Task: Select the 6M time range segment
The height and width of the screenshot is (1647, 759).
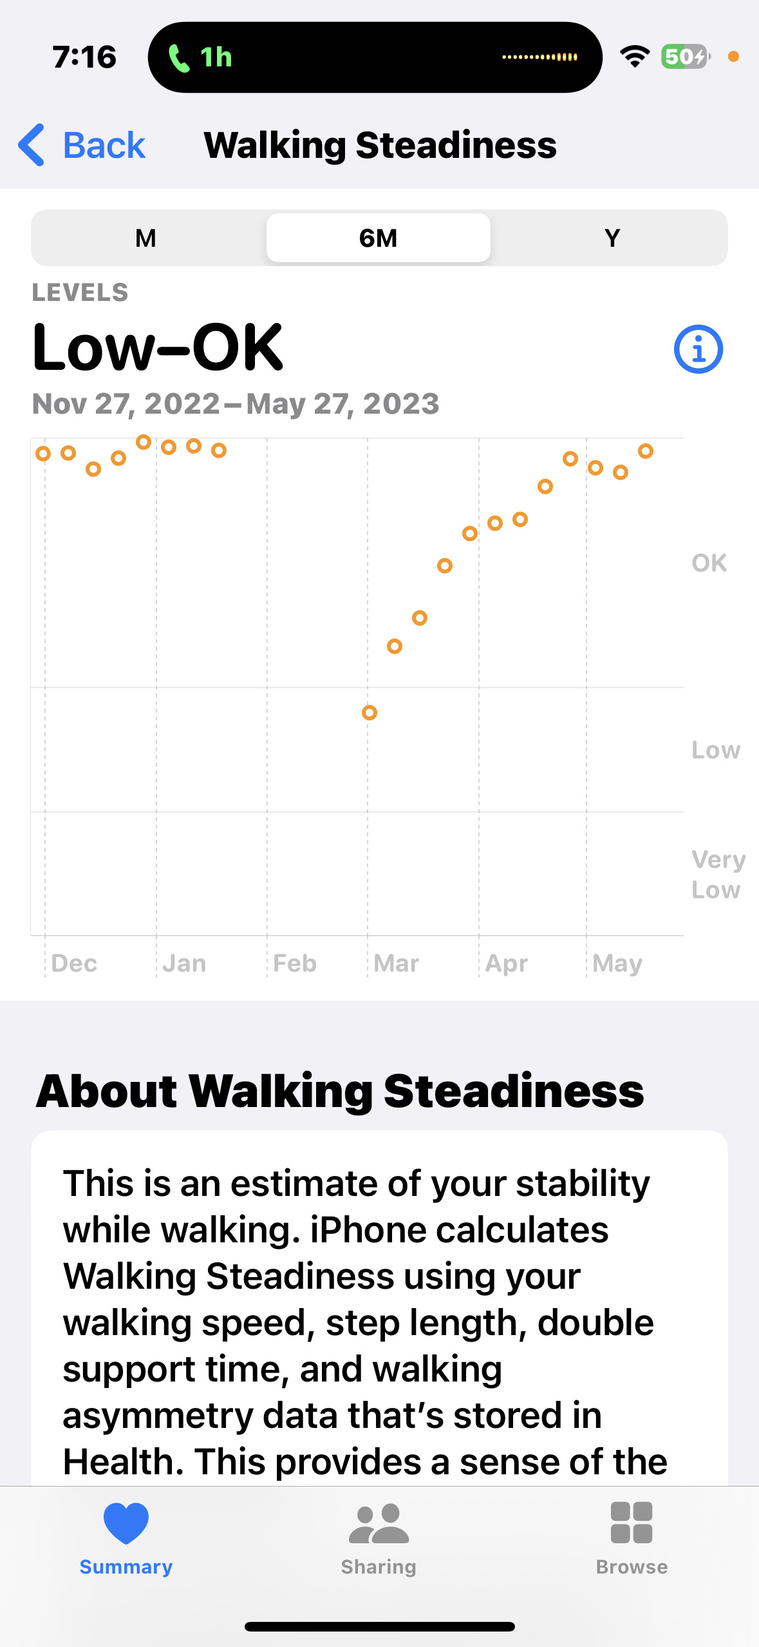Action: (x=379, y=238)
